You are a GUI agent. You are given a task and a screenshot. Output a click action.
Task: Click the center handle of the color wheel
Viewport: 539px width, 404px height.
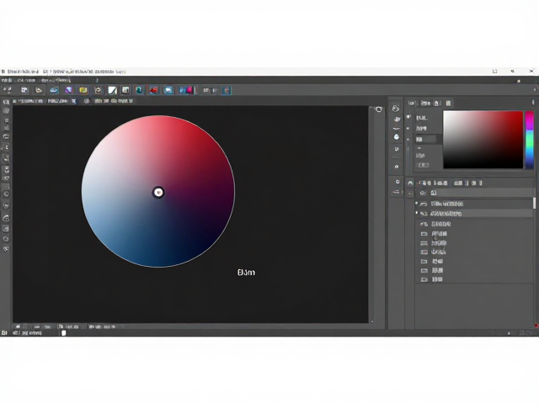158,193
